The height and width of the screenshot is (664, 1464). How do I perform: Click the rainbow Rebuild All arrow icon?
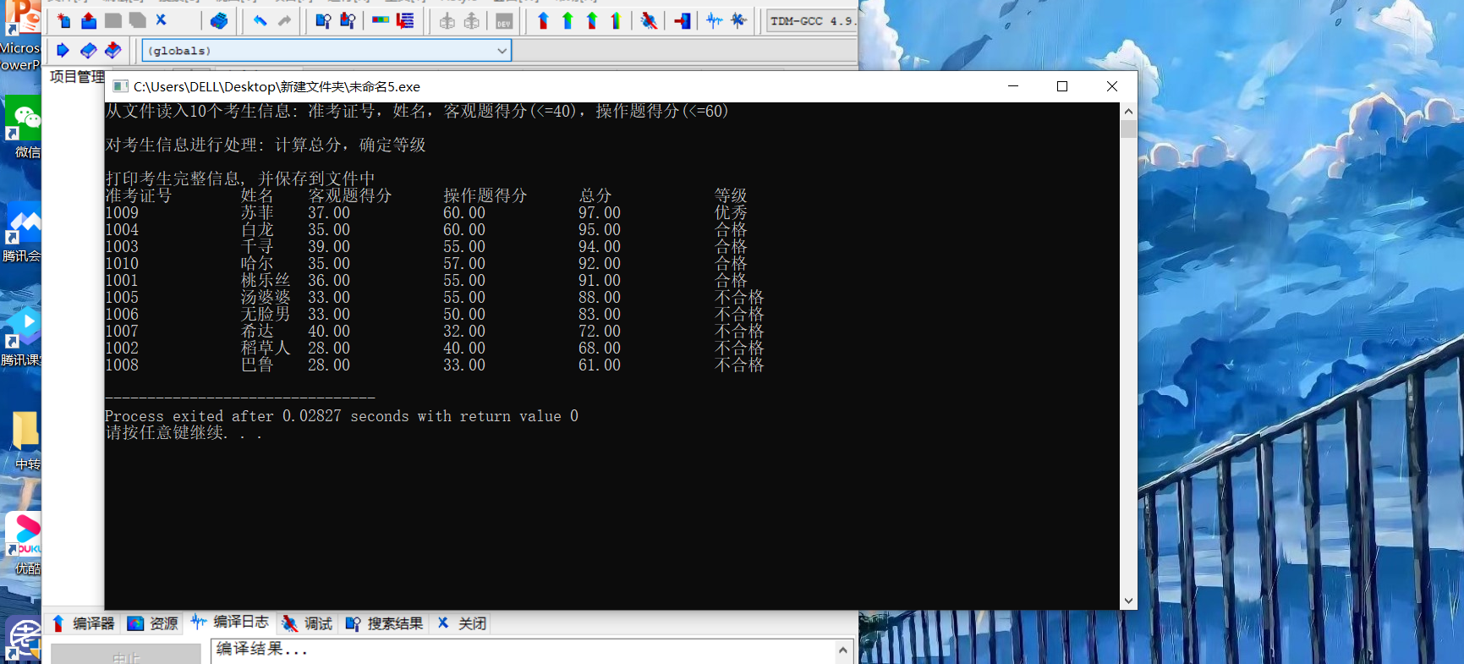tap(616, 21)
